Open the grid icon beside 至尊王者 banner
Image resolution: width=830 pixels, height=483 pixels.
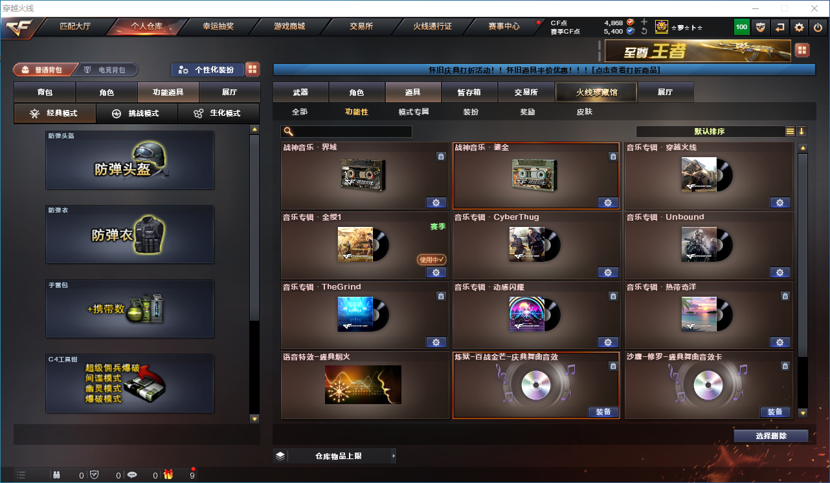point(802,50)
